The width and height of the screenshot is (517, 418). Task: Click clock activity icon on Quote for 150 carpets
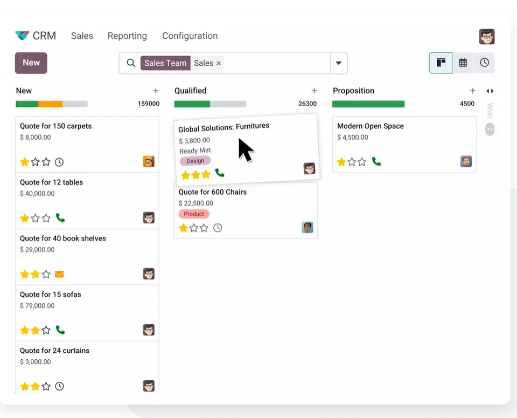tap(59, 162)
